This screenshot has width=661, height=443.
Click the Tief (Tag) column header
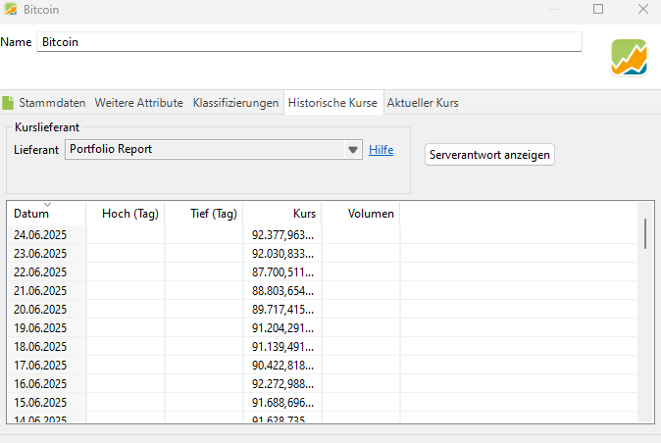click(x=204, y=213)
